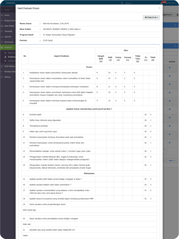
Task: Click the Syncronize sidebar icon
Action: (x=2, y=42)
